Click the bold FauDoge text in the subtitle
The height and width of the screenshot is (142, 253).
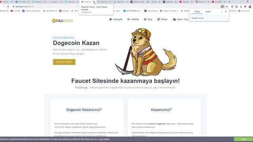click(x=81, y=88)
